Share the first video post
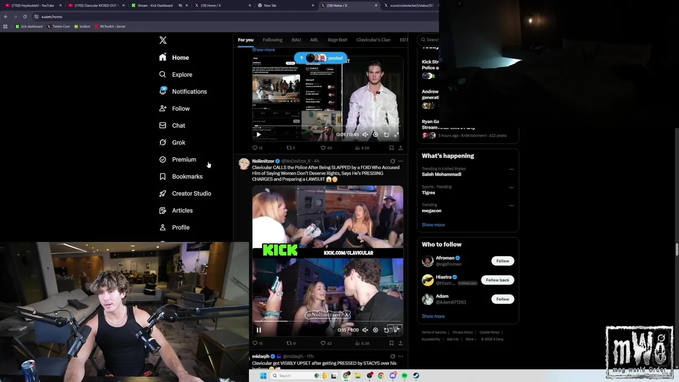This screenshot has height=382, width=679. click(x=401, y=148)
